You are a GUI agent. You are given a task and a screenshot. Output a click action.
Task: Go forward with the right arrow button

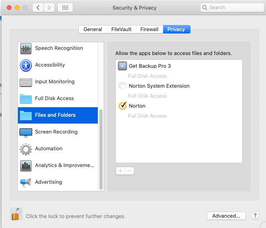49,8
